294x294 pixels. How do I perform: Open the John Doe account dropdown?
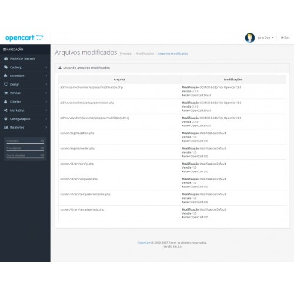(x=264, y=37)
